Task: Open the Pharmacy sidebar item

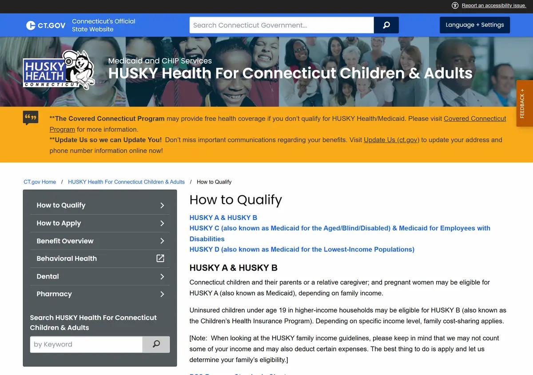Action: click(x=100, y=294)
